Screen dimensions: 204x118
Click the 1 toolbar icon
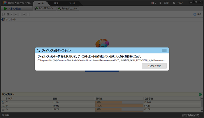pos(20,14)
